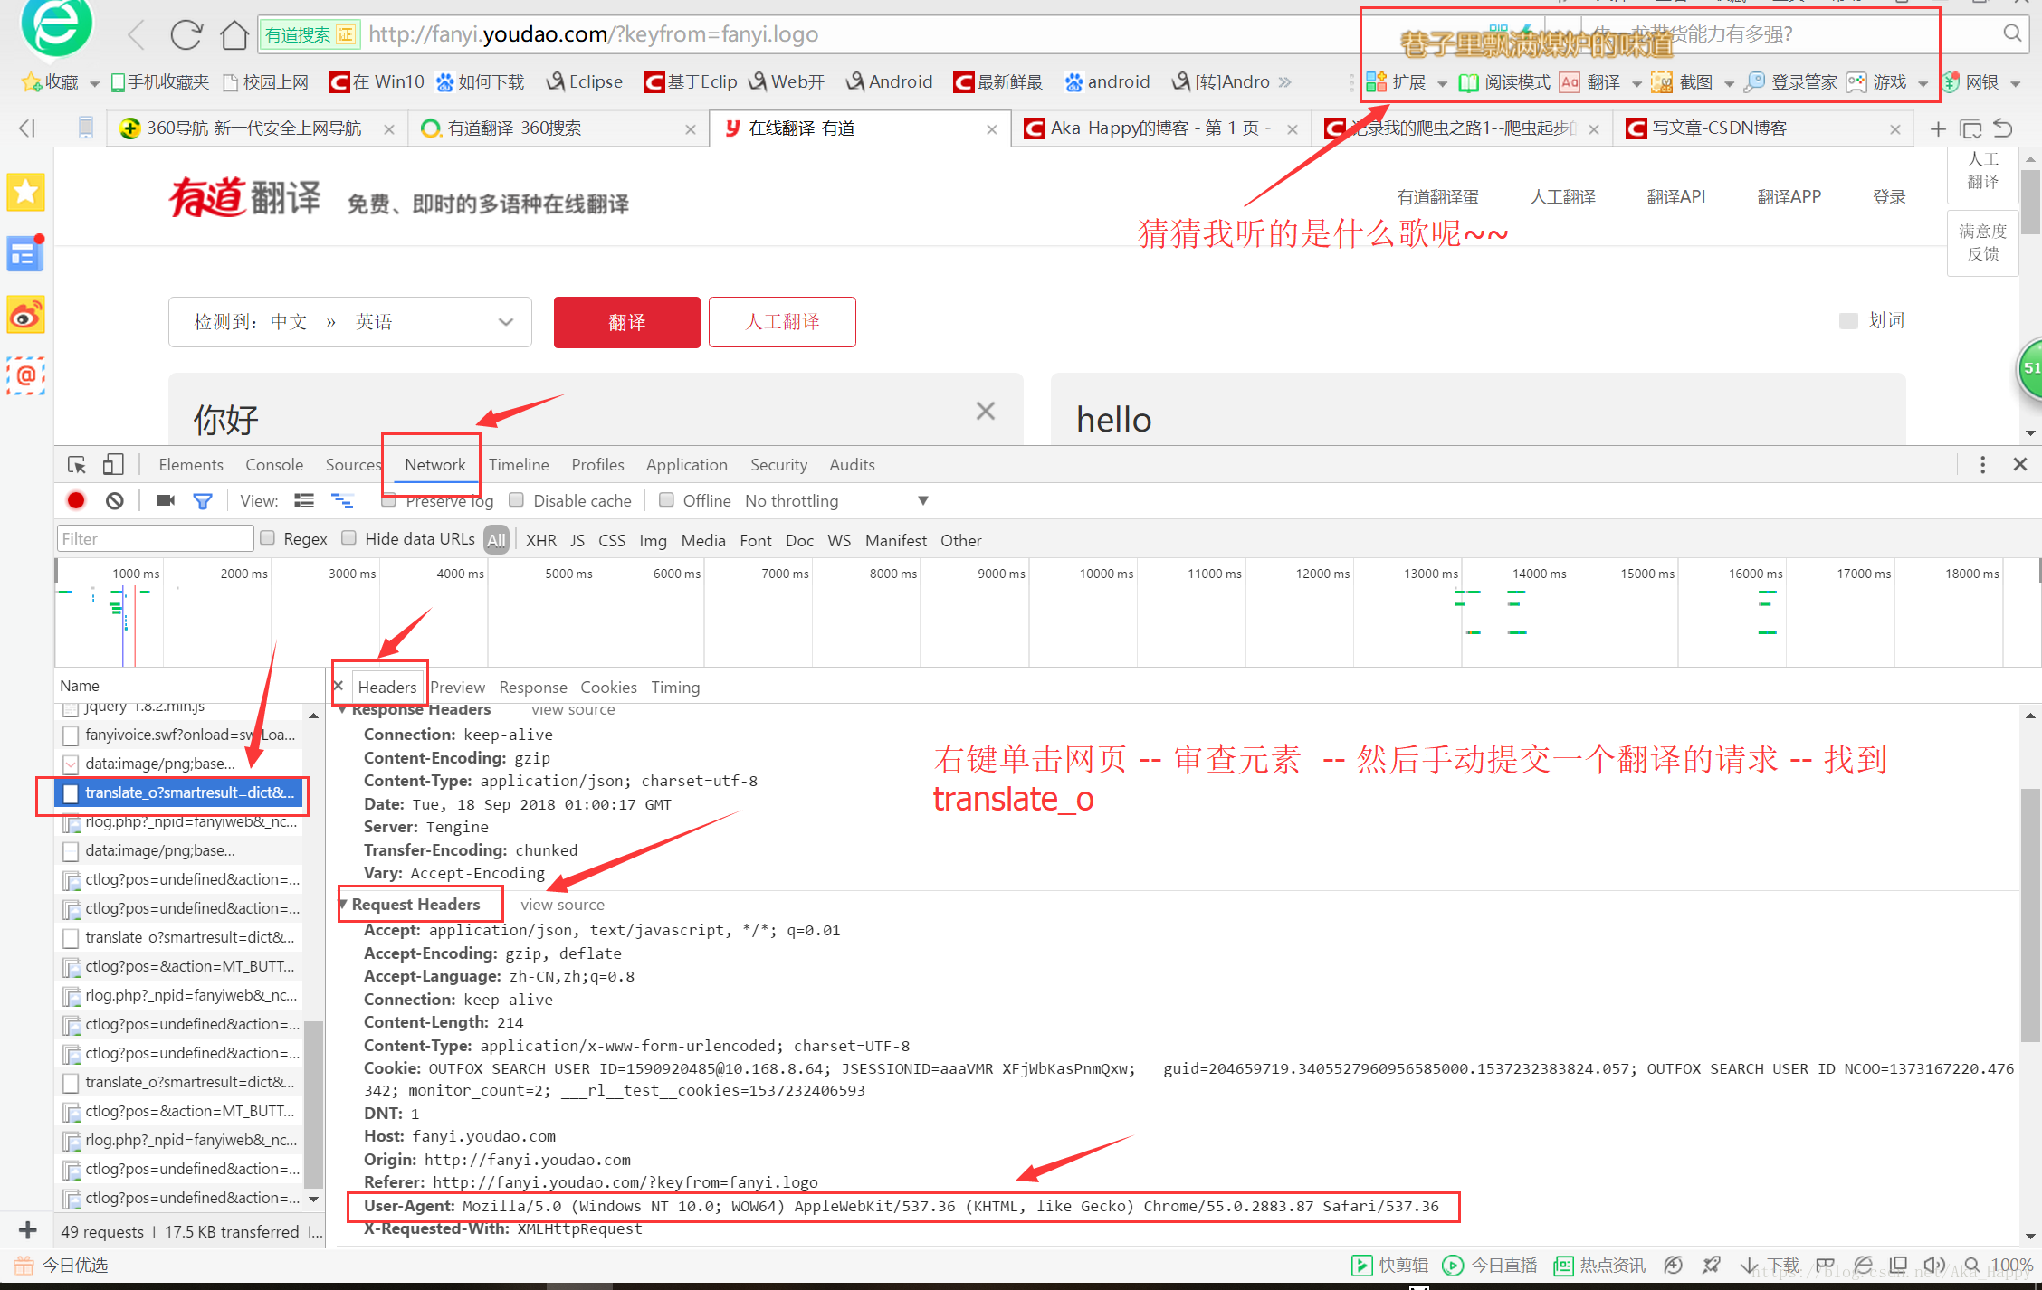Open the mail @ sidebar icon

point(25,375)
